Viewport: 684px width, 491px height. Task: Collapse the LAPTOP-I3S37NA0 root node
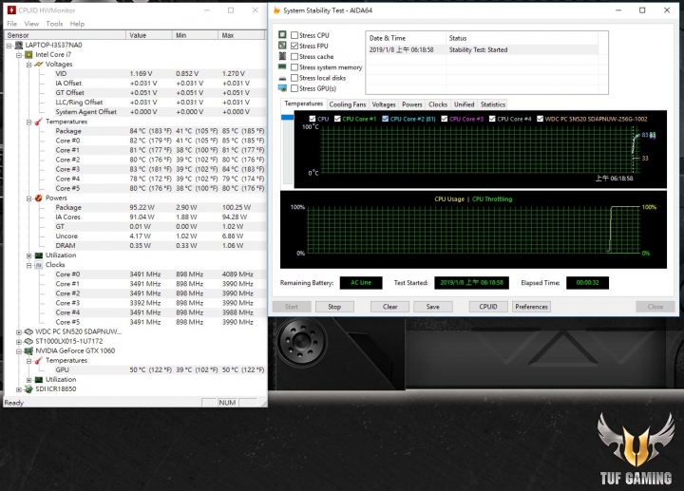pos(9,45)
